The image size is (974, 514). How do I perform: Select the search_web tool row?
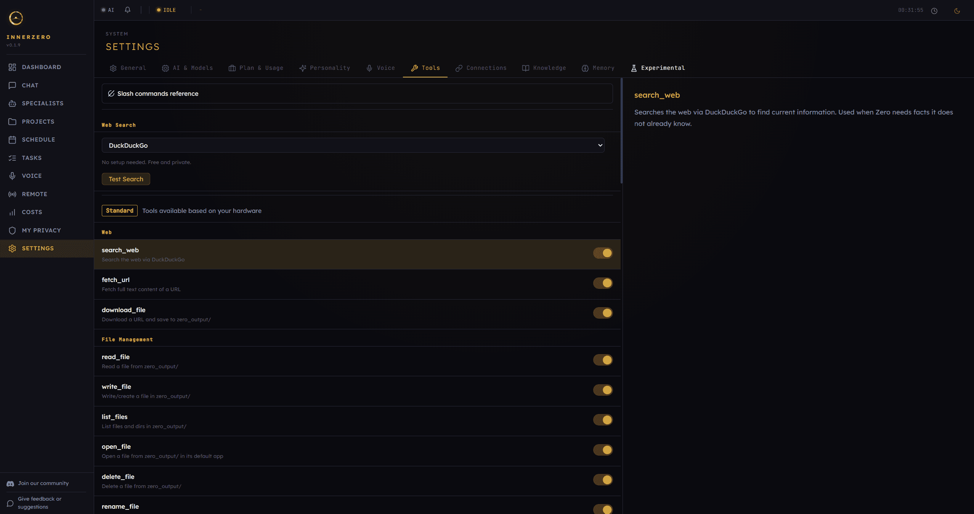tap(357, 255)
